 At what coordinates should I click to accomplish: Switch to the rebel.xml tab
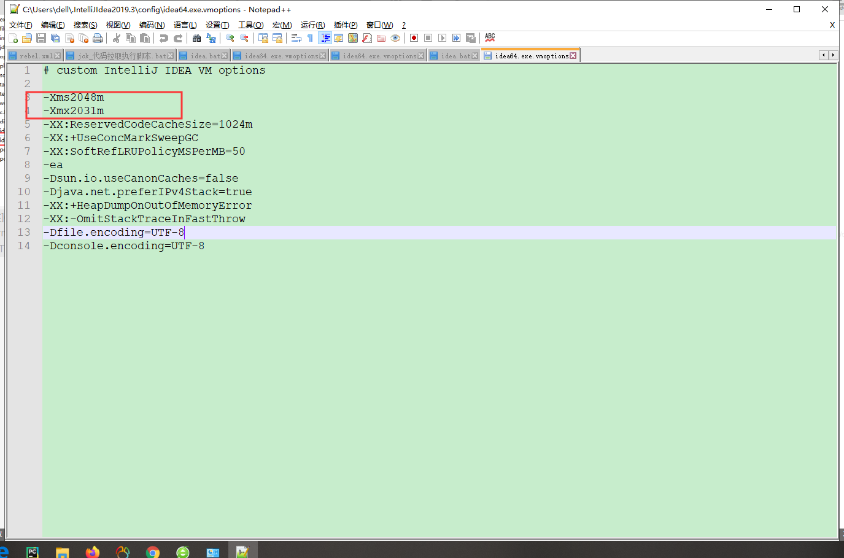click(x=34, y=55)
